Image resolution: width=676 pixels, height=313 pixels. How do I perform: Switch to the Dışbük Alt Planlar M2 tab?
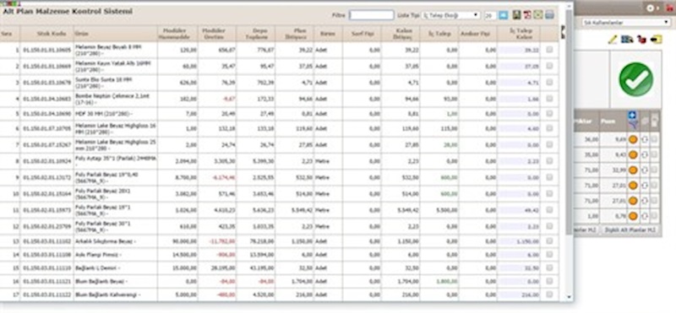click(630, 230)
